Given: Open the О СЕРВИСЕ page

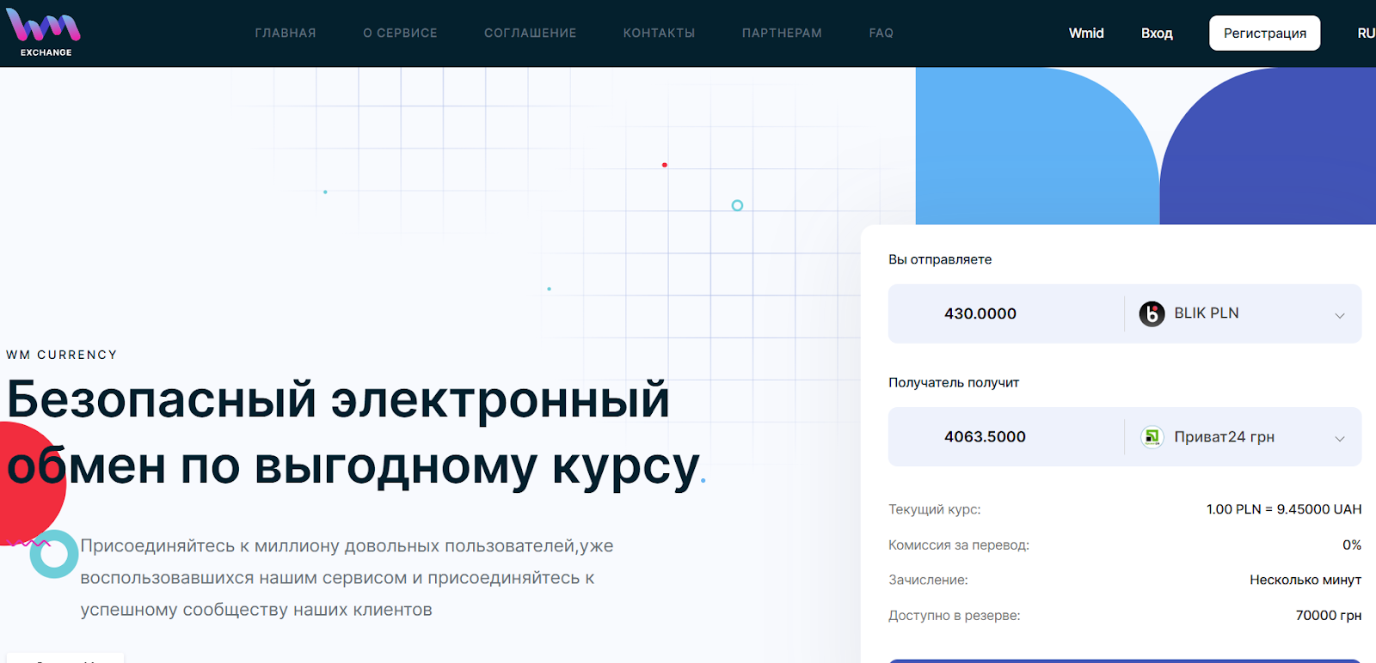Looking at the screenshot, I should click(x=400, y=33).
